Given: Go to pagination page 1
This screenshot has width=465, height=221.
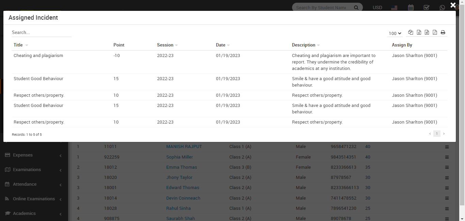Looking at the screenshot, I should tap(437, 134).
